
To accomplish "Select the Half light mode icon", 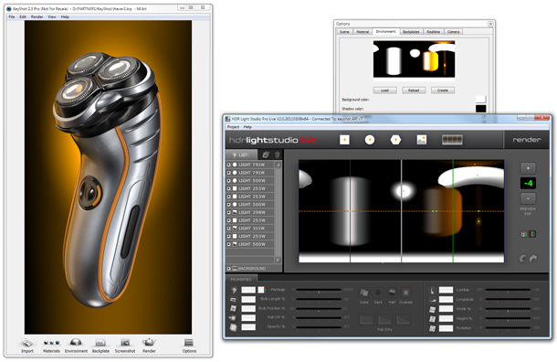I will click(x=392, y=293).
